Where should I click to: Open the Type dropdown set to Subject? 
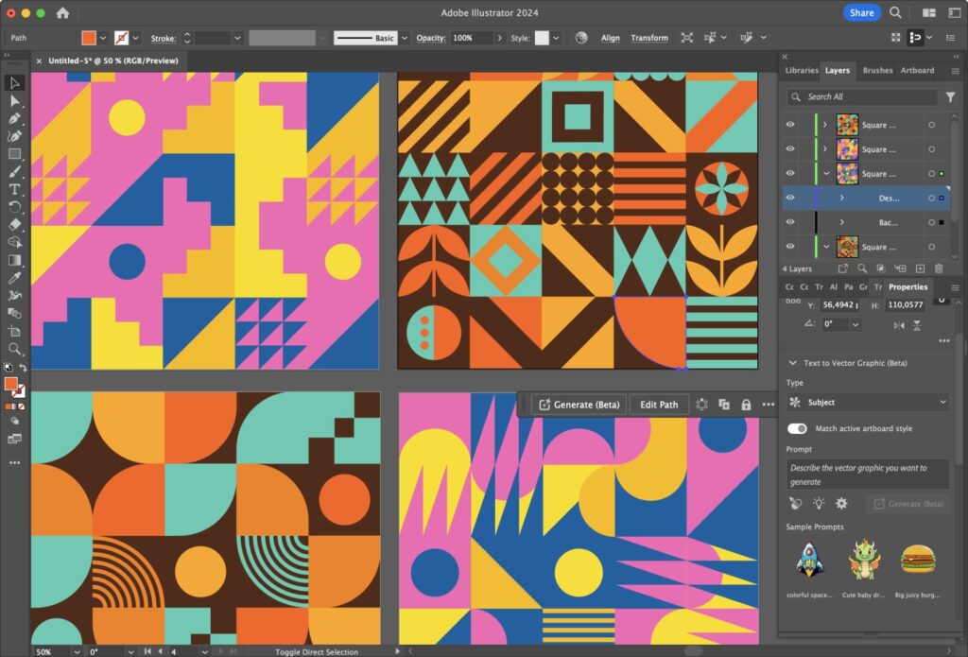866,402
